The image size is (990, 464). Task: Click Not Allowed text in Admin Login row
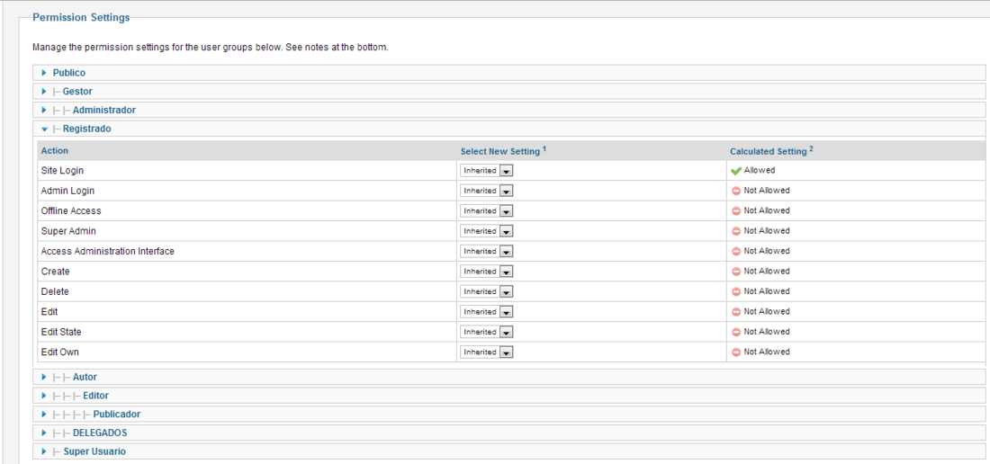click(x=767, y=191)
